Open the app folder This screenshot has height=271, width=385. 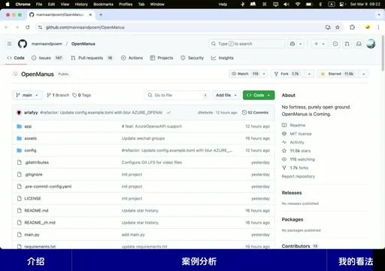point(28,126)
